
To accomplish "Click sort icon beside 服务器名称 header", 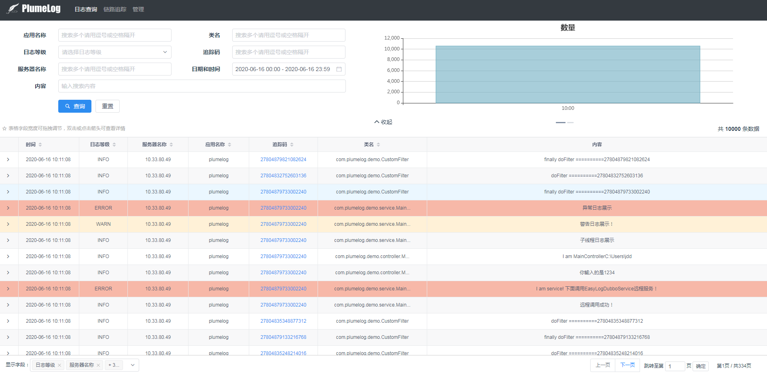I will point(172,145).
